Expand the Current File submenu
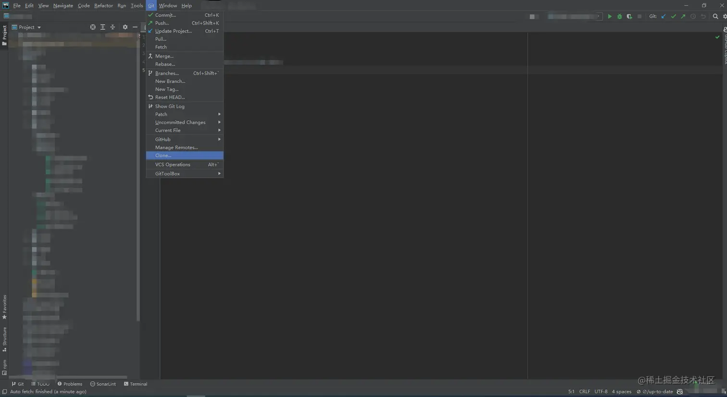This screenshot has width=727, height=397. coord(185,130)
